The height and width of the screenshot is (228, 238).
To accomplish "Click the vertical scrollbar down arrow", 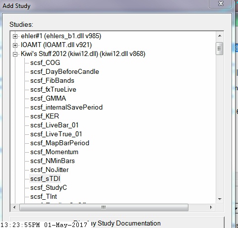I will point(220,199).
